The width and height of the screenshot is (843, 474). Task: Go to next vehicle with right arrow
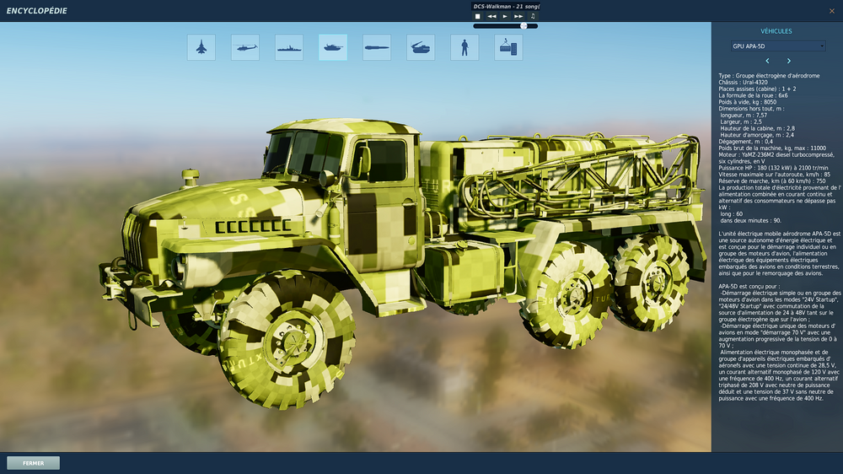[x=789, y=61]
